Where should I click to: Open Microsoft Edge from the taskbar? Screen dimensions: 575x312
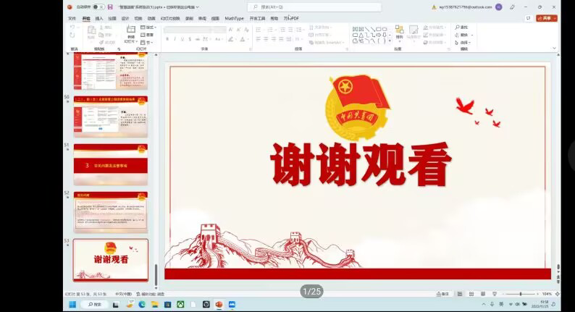[x=142, y=304]
